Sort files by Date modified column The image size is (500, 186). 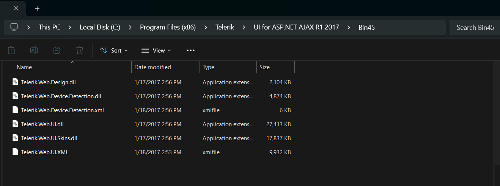click(153, 67)
